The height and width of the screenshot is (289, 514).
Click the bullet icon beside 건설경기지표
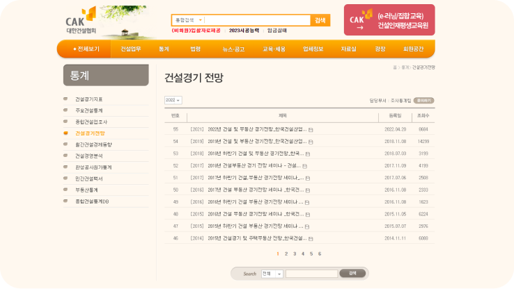click(x=66, y=99)
